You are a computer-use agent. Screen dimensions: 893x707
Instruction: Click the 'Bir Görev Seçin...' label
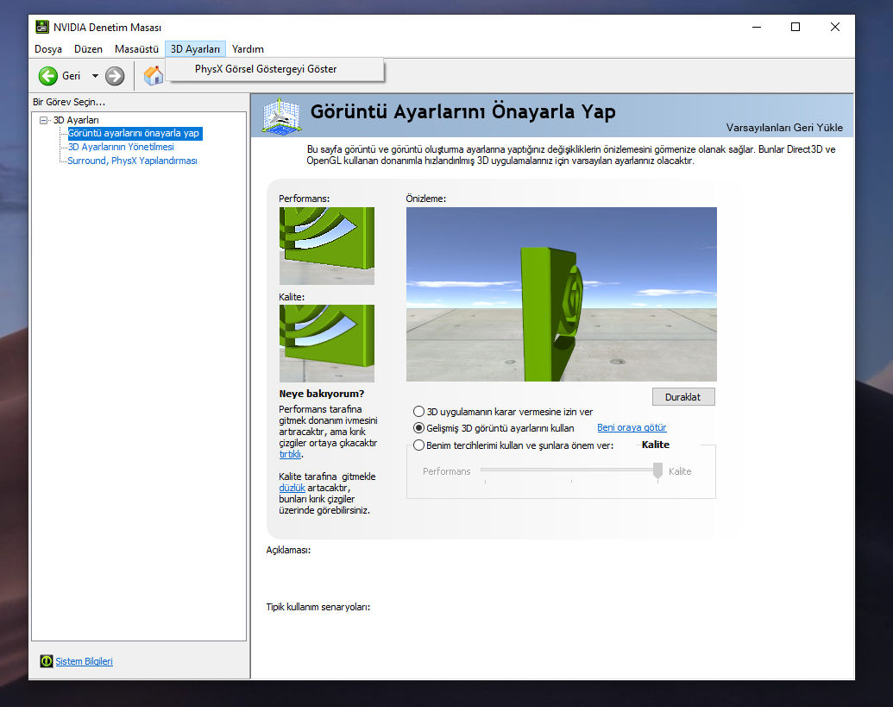69,102
